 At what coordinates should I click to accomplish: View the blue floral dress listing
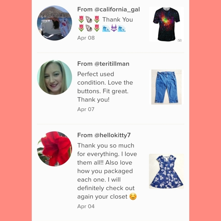[167, 171]
